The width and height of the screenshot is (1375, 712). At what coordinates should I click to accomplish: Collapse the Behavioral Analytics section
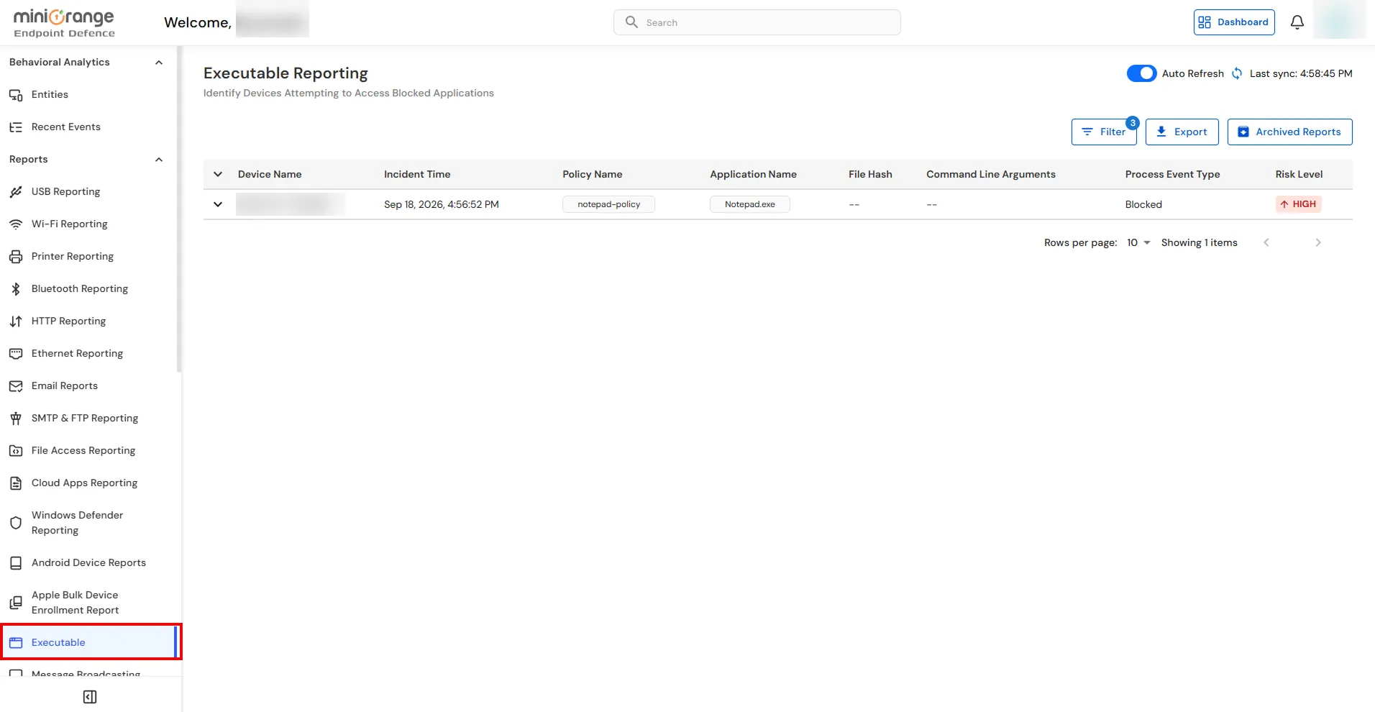click(x=159, y=63)
